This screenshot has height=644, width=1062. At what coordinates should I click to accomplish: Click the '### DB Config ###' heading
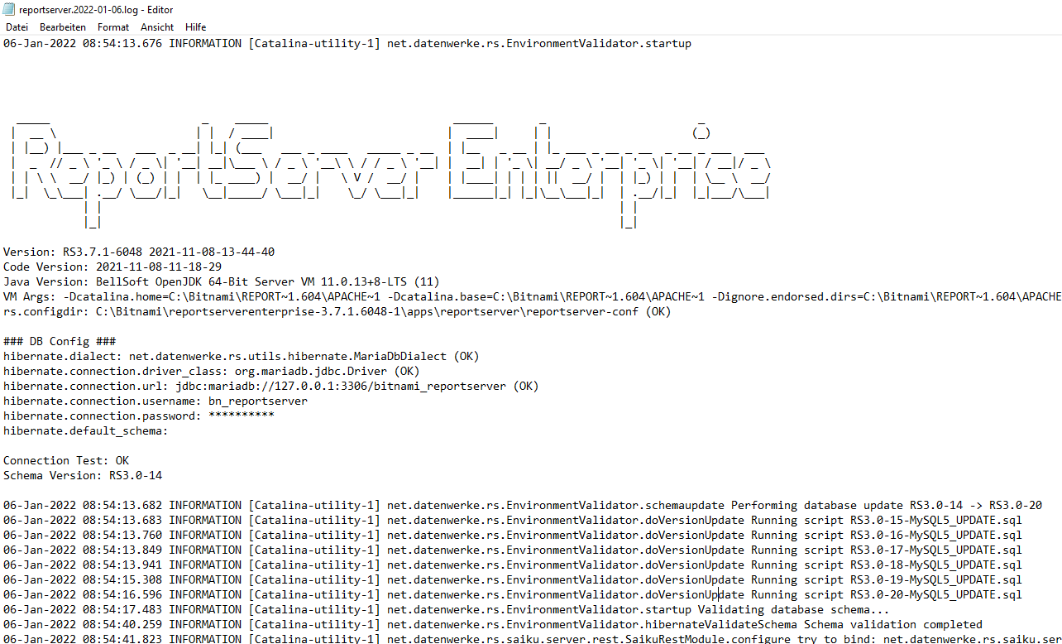coord(60,342)
